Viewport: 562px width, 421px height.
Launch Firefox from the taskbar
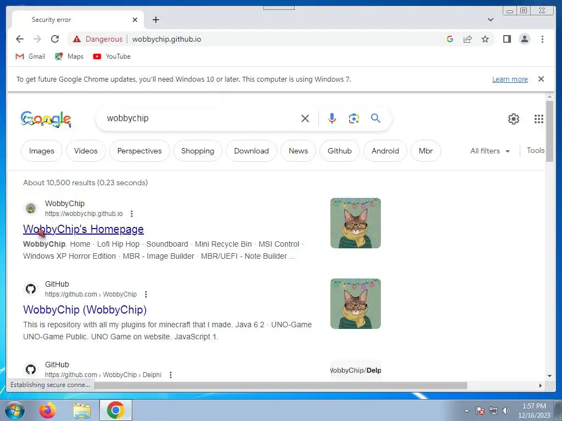click(48, 410)
